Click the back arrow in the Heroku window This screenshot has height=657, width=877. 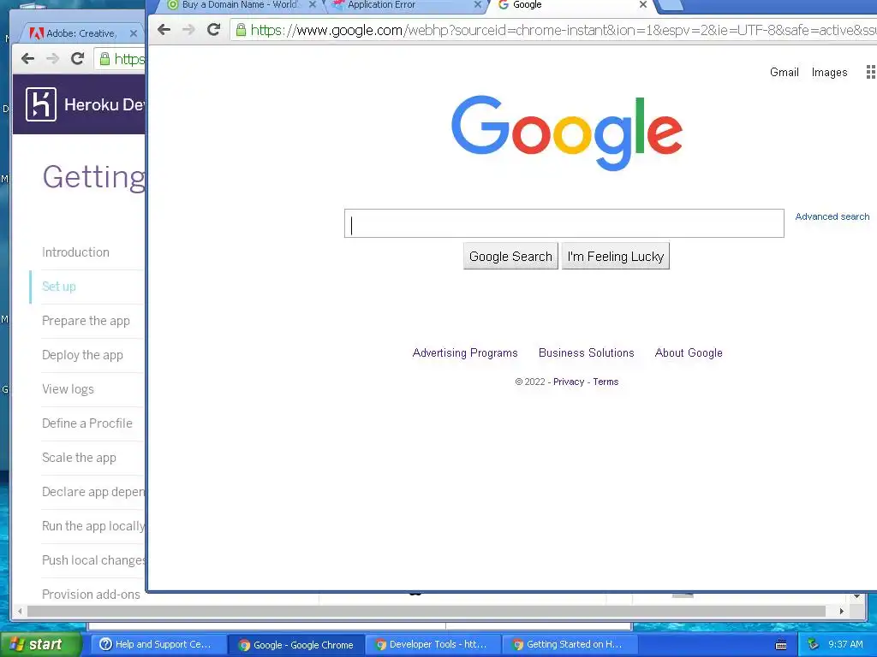(28, 58)
